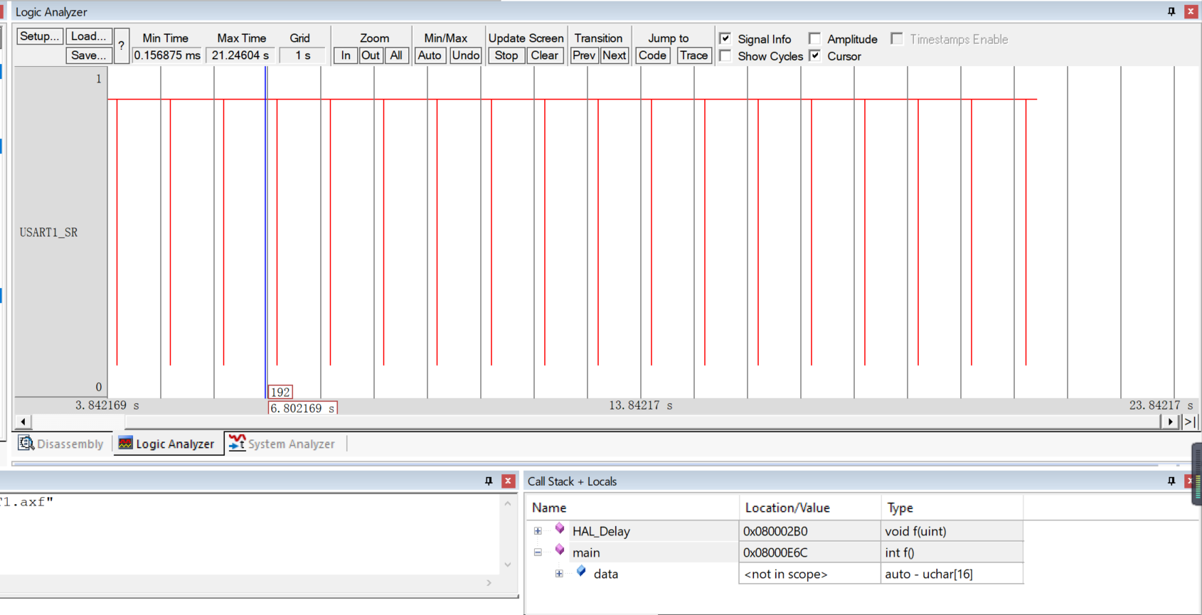
Task: Jump to next transition
Action: [x=615, y=55]
